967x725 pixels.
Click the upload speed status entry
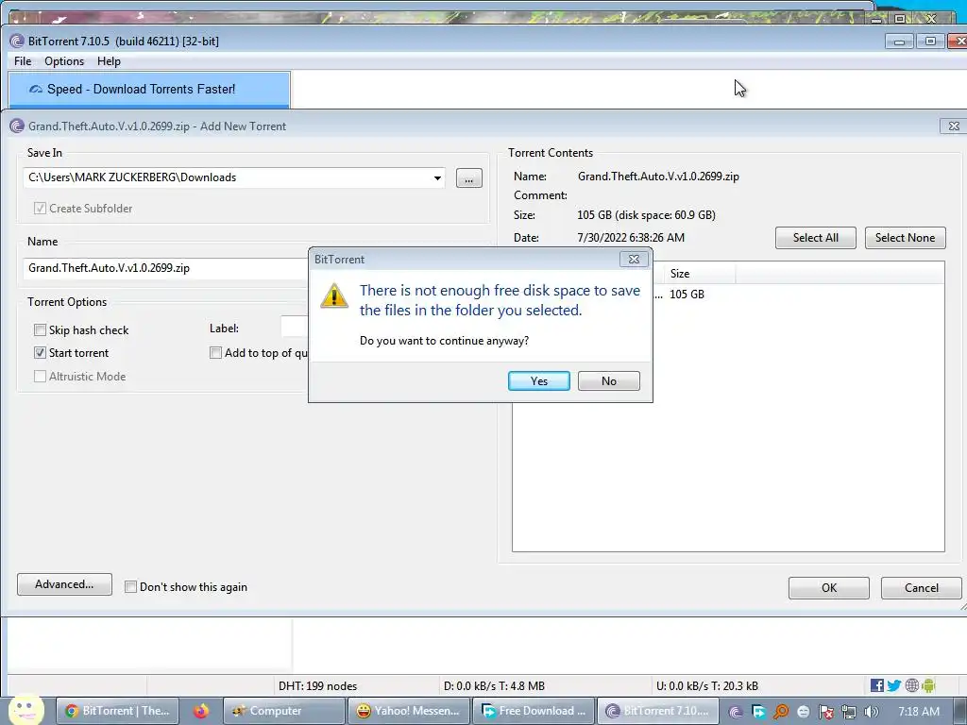(x=706, y=686)
